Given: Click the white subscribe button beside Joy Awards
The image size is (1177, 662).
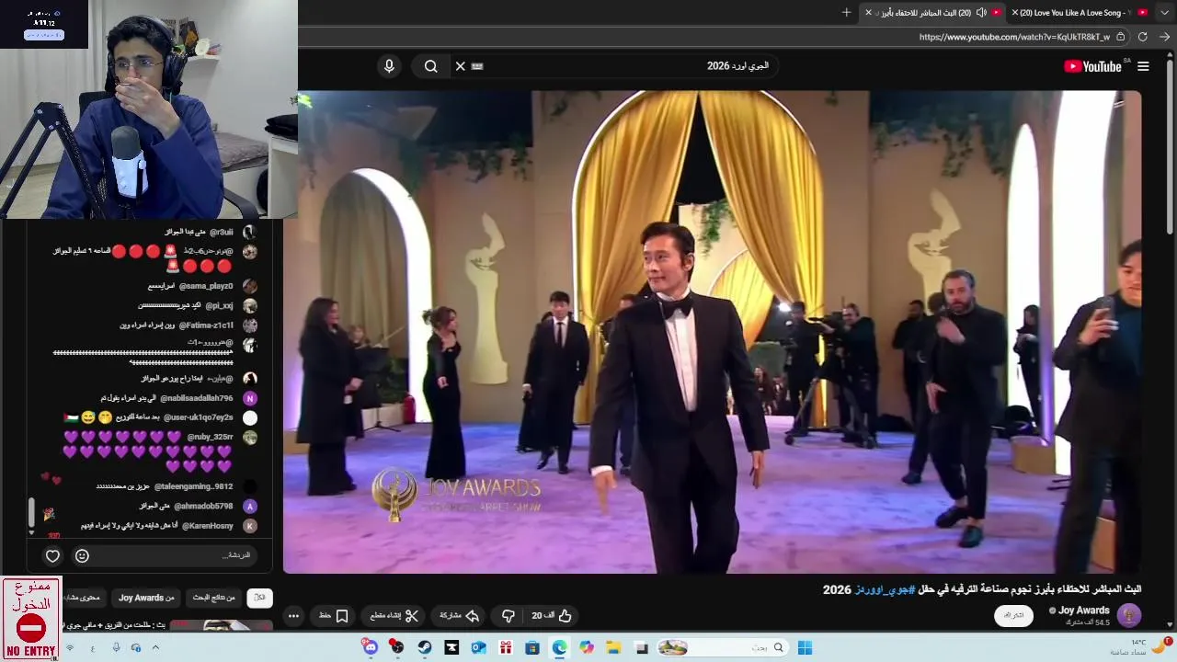Looking at the screenshot, I should pos(1013,615).
